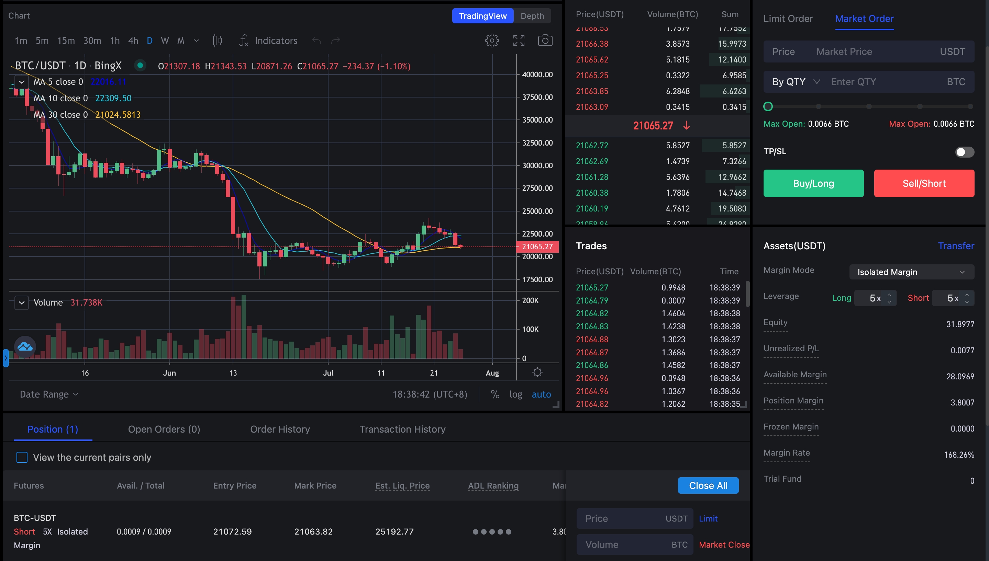
Task: Open the candlestick chart style icon
Action: click(218, 41)
